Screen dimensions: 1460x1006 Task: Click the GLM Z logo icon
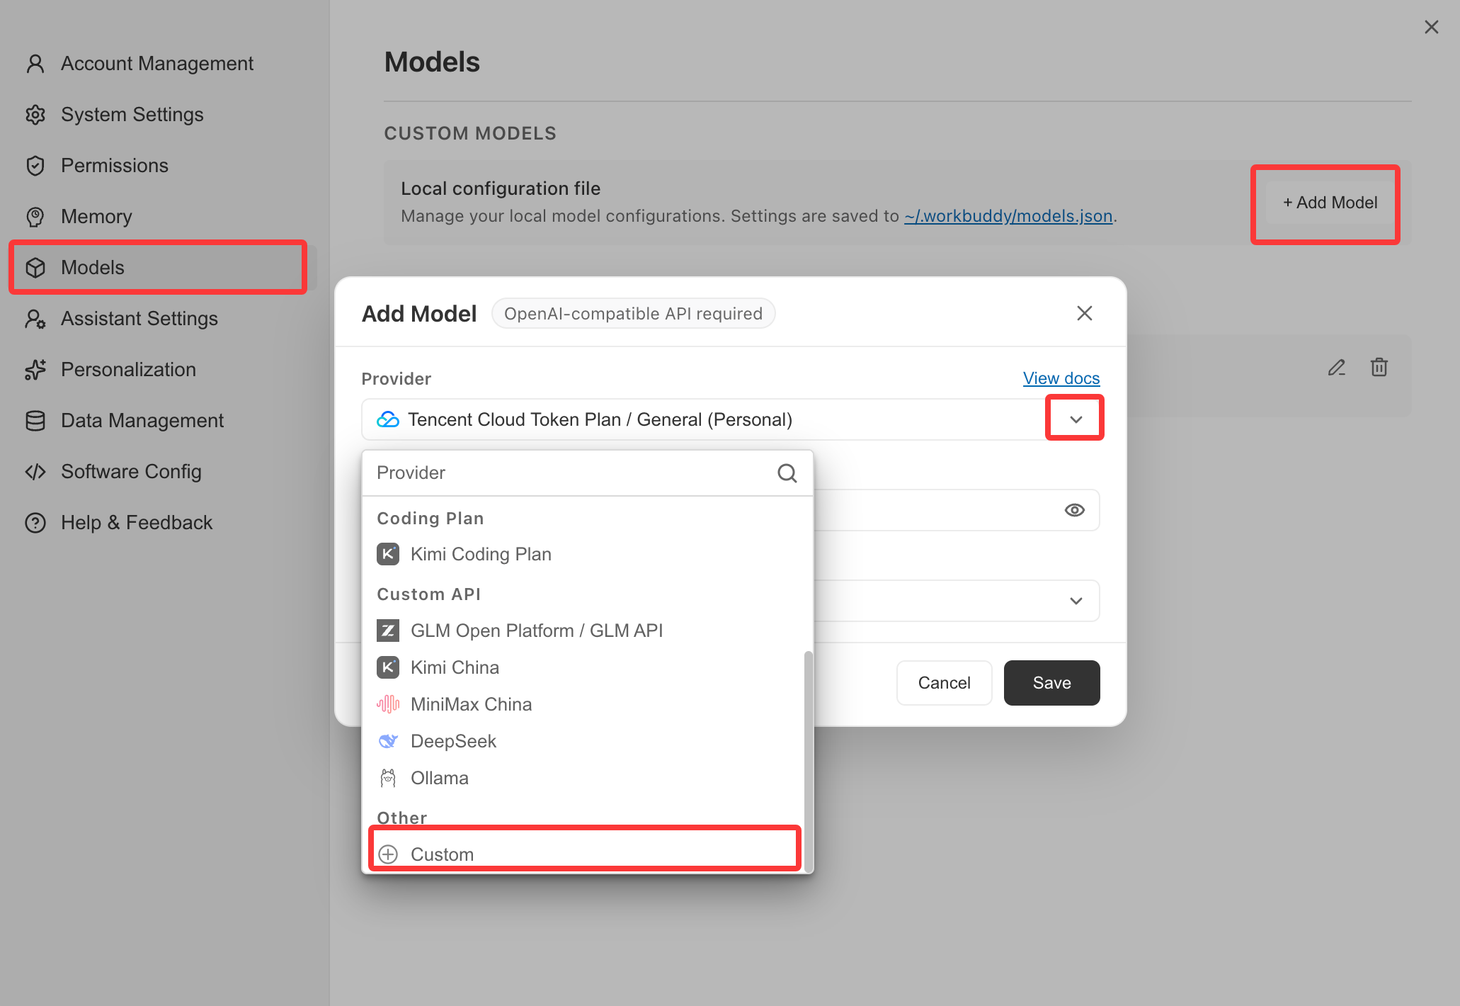tap(388, 631)
